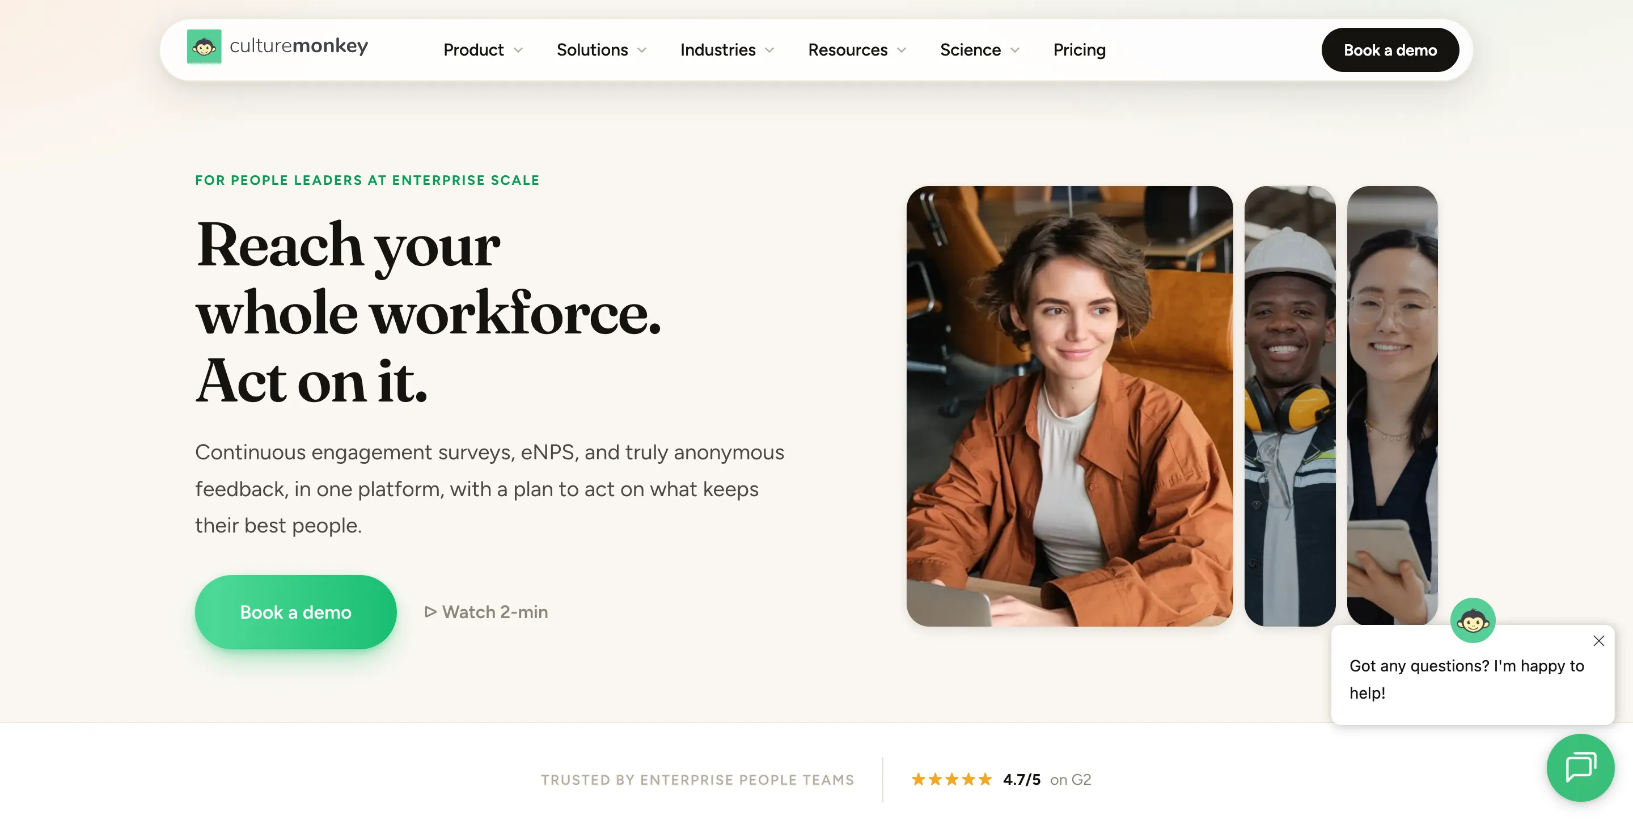Expand the Science chevron arrow

coord(1015,50)
